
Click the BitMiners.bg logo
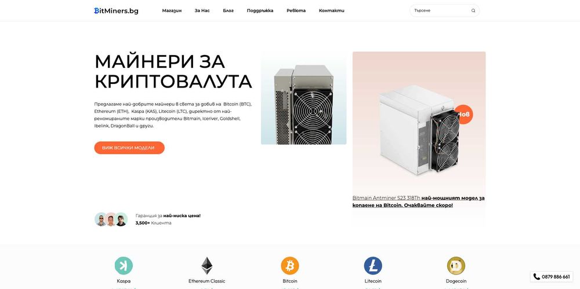(x=116, y=11)
